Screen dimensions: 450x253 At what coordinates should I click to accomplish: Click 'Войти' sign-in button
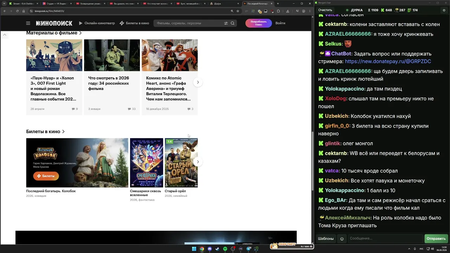(x=280, y=23)
